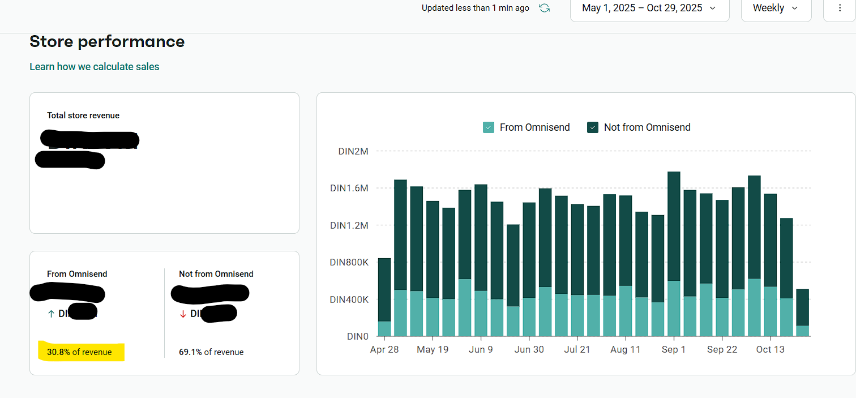Viewport: 856px width, 398px height.
Task: Click the From Omnisend legend label
Action: pos(534,127)
